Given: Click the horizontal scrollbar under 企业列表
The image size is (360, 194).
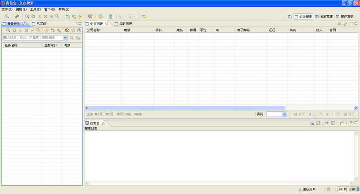Looking at the screenshot, I should coord(187,108).
